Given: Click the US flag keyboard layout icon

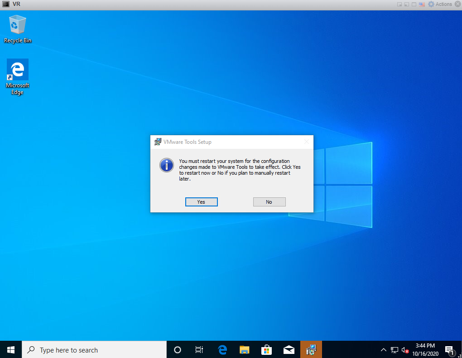Looking at the screenshot, I should [422, 5].
